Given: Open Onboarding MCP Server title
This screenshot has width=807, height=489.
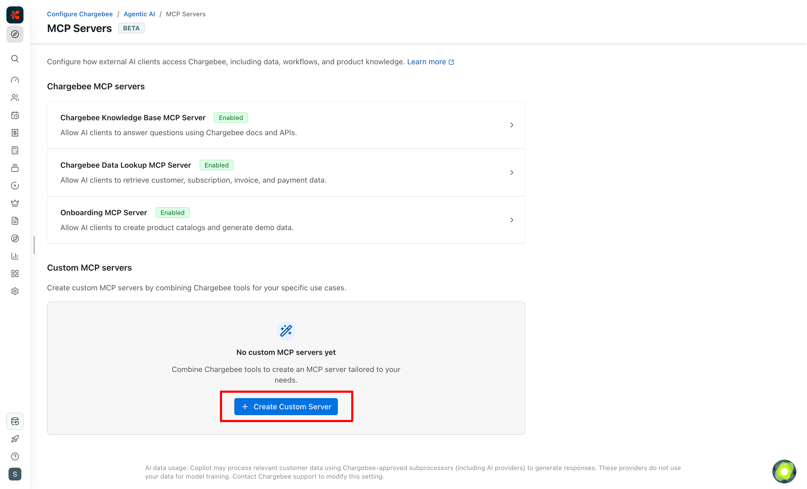Looking at the screenshot, I should point(104,213).
